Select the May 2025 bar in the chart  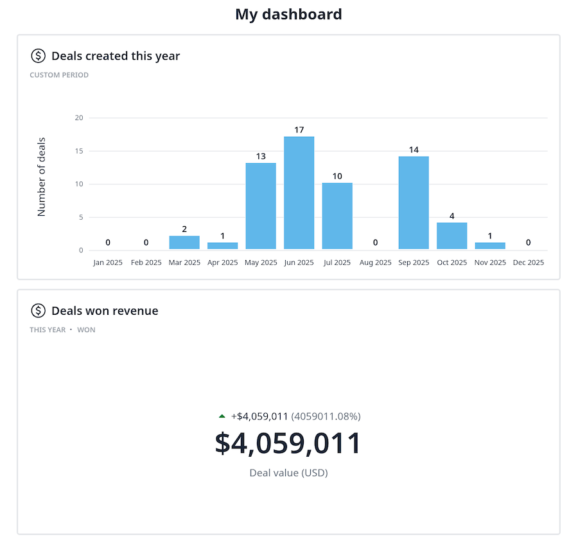[x=261, y=206]
